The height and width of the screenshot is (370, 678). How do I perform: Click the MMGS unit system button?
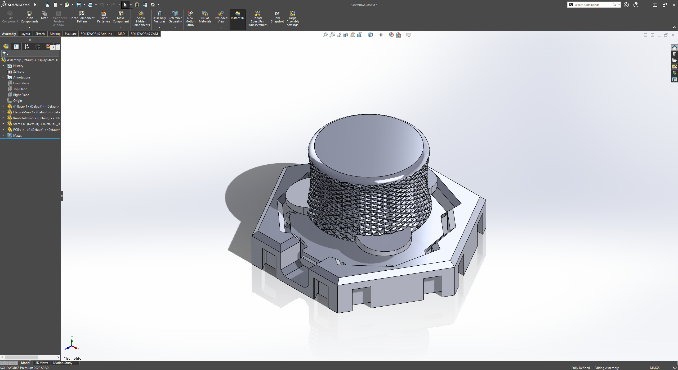(x=654, y=368)
